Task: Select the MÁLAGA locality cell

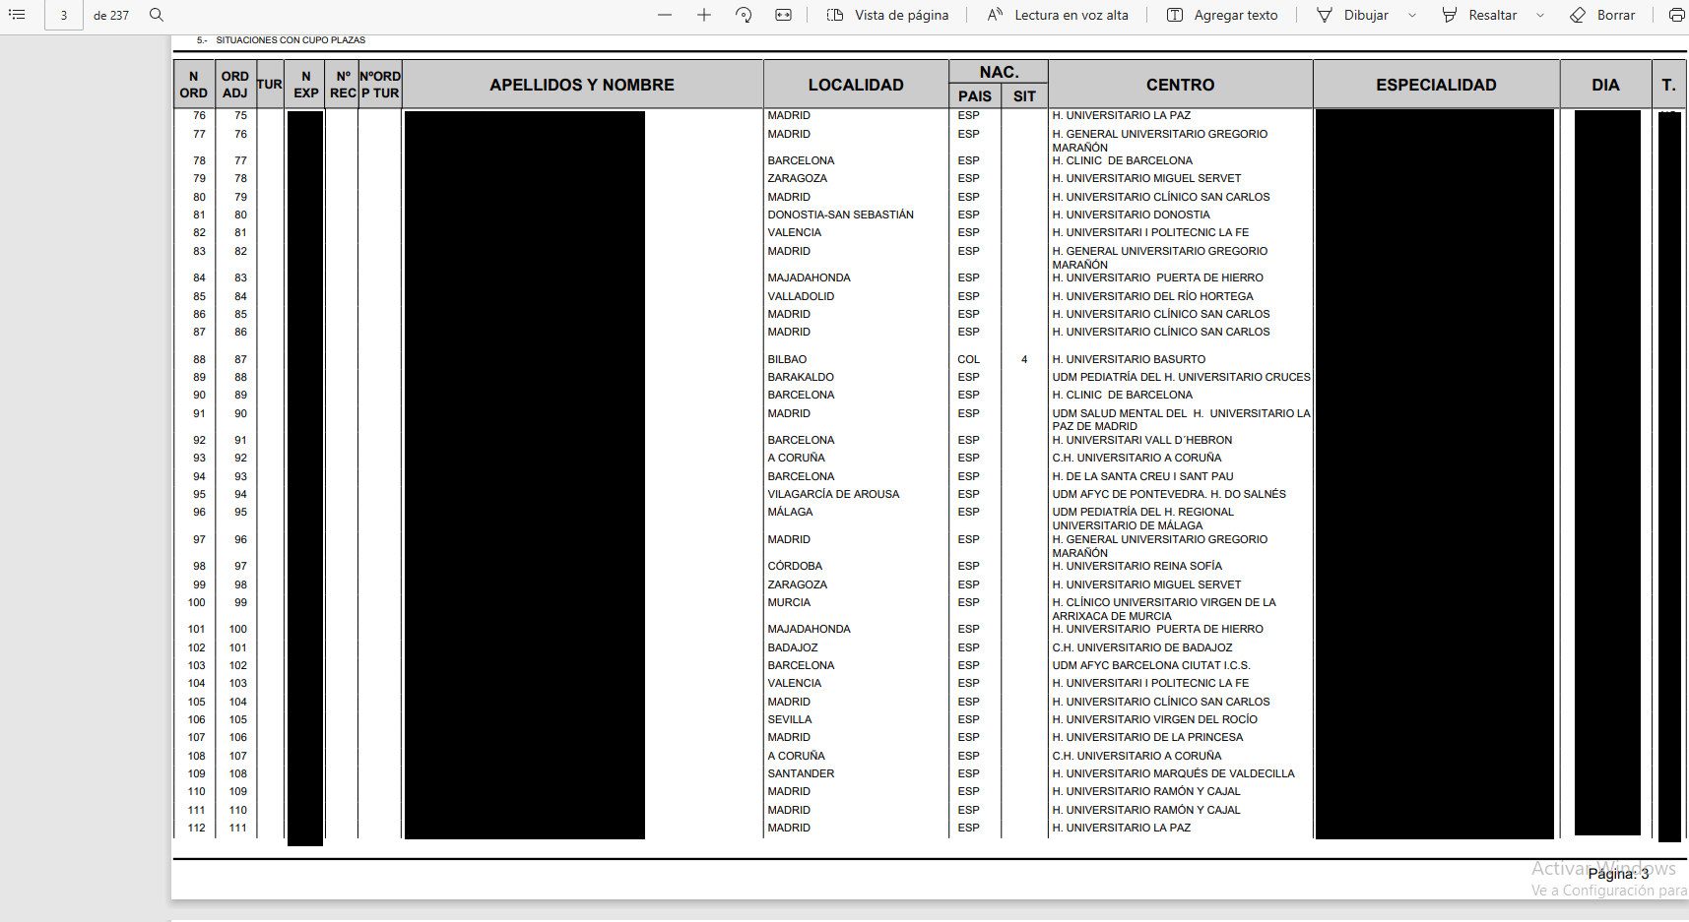Action: (790, 512)
